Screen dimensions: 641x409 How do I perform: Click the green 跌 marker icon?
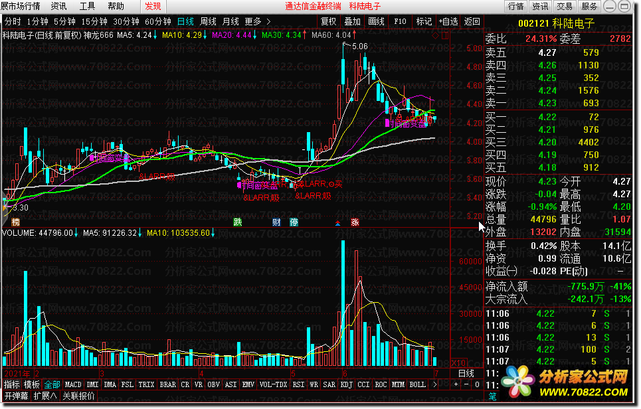pos(238,222)
